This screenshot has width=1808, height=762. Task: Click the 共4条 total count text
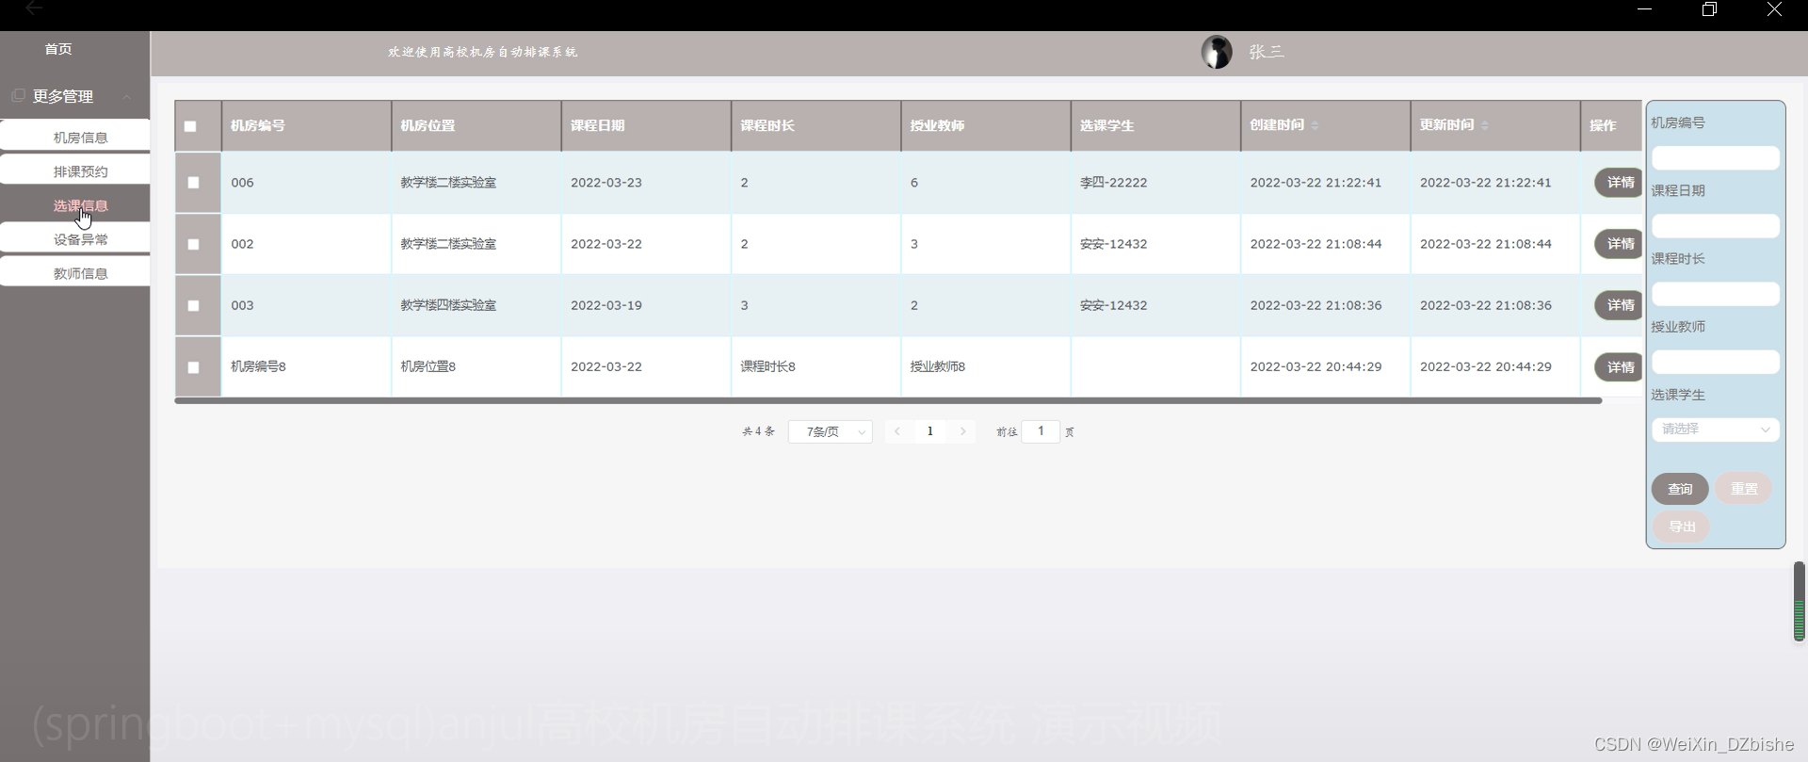(x=758, y=431)
